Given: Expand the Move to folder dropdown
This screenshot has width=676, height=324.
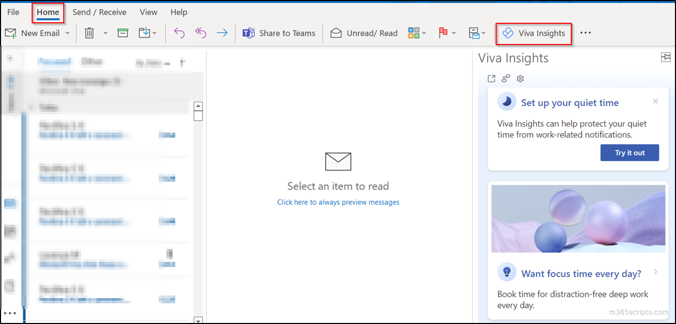Looking at the screenshot, I should 153,33.
